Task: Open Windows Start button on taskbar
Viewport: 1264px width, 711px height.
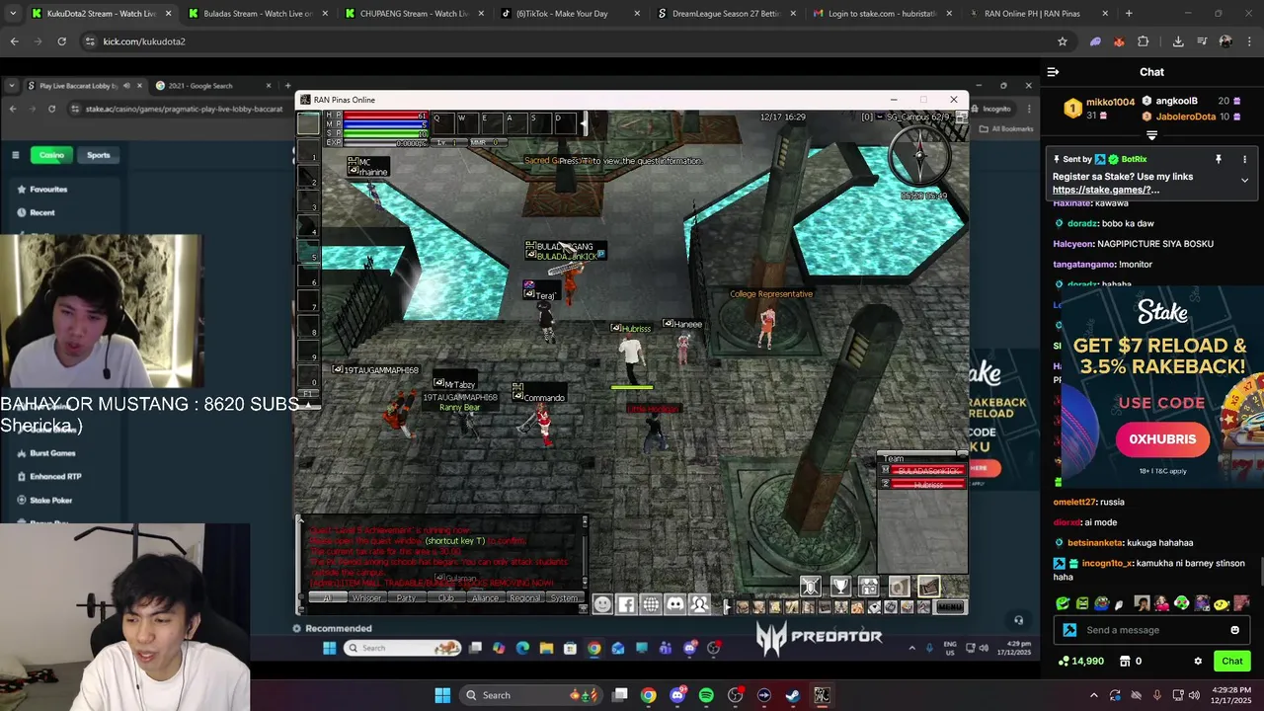Action: point(442,695)
